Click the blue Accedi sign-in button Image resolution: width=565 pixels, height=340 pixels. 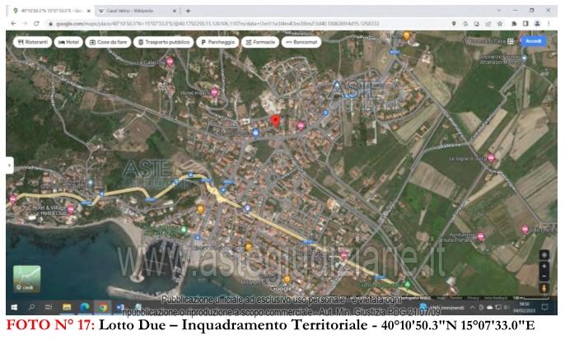[534, 41]
